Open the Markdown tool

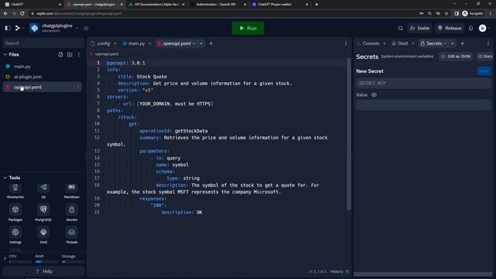(x=71, y=191)
